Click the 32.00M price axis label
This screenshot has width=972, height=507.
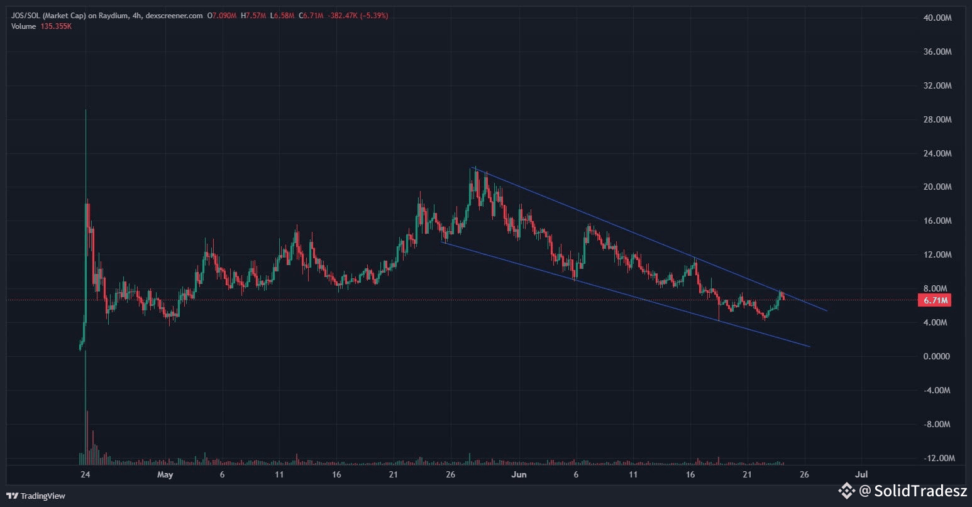point(937,85)
